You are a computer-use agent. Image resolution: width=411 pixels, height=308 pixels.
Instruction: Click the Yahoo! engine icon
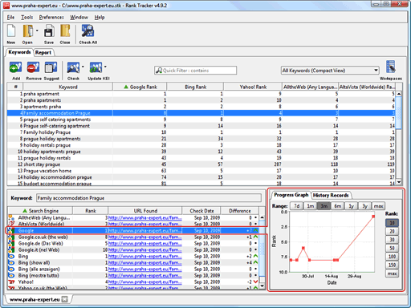click(11, 282)
